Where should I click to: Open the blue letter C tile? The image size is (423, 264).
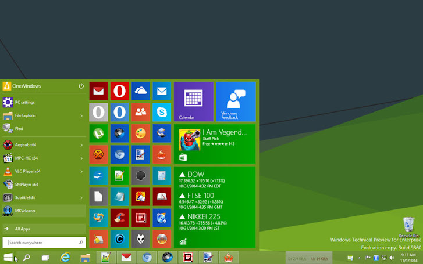(119, 239)
